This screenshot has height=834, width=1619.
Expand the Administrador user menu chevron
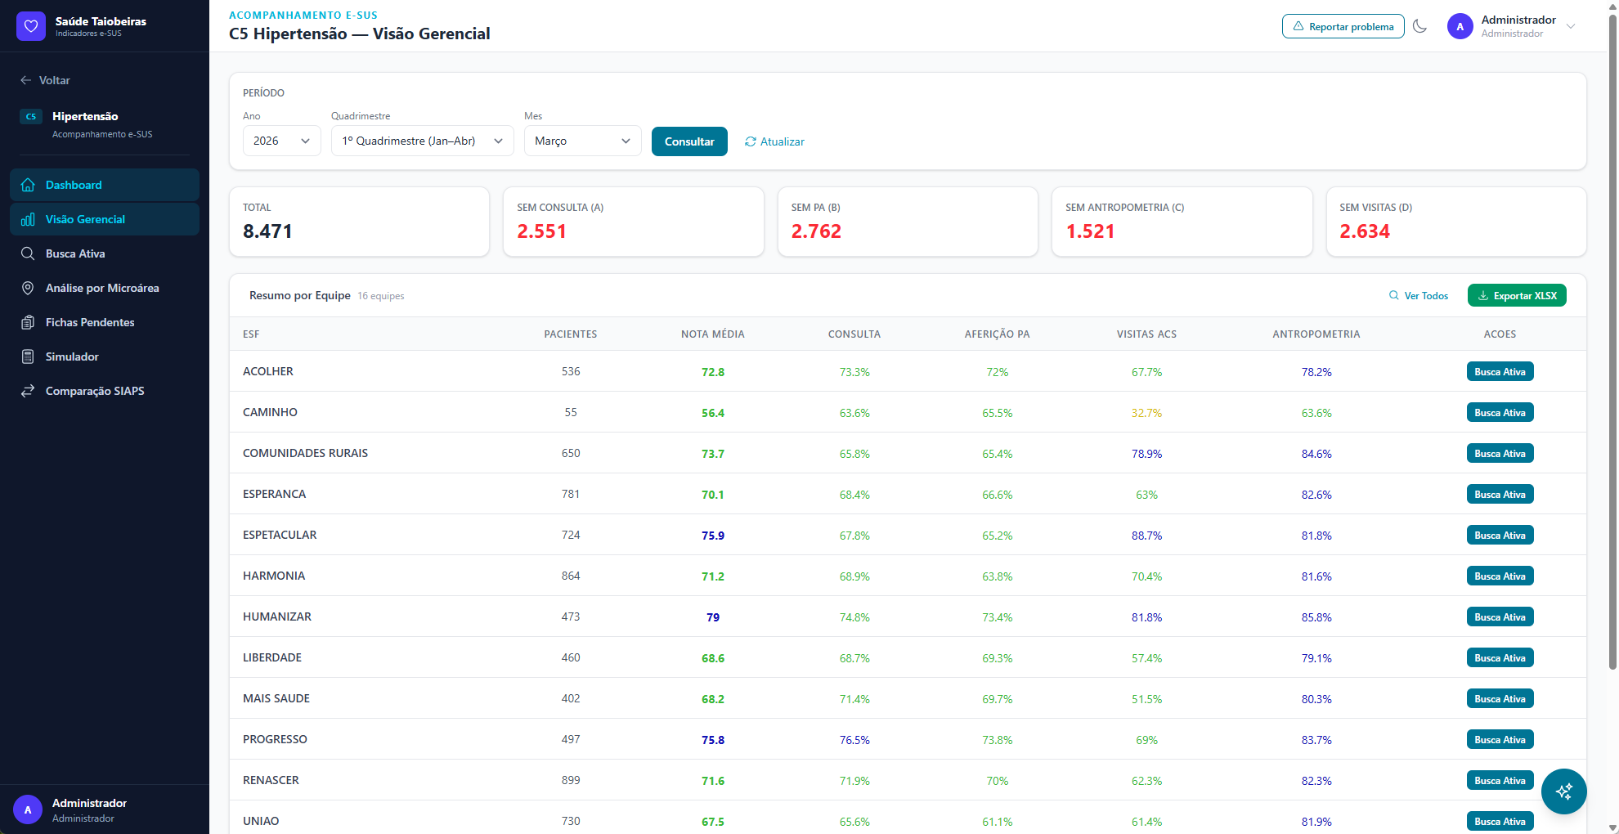[x=1571, y=26]
